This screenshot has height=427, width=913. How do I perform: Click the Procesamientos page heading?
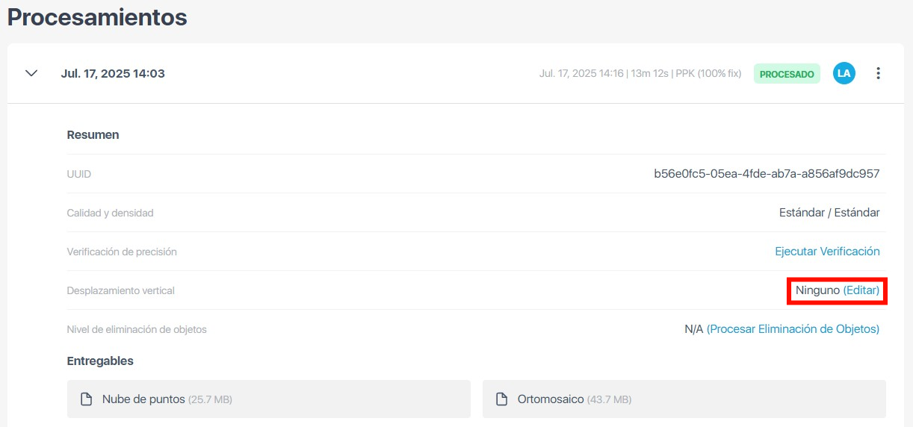tap(97, 17)
